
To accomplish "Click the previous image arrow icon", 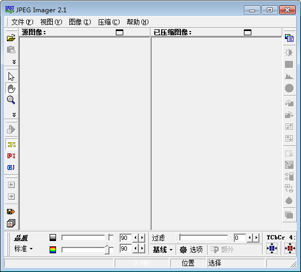I will point(11,185).
